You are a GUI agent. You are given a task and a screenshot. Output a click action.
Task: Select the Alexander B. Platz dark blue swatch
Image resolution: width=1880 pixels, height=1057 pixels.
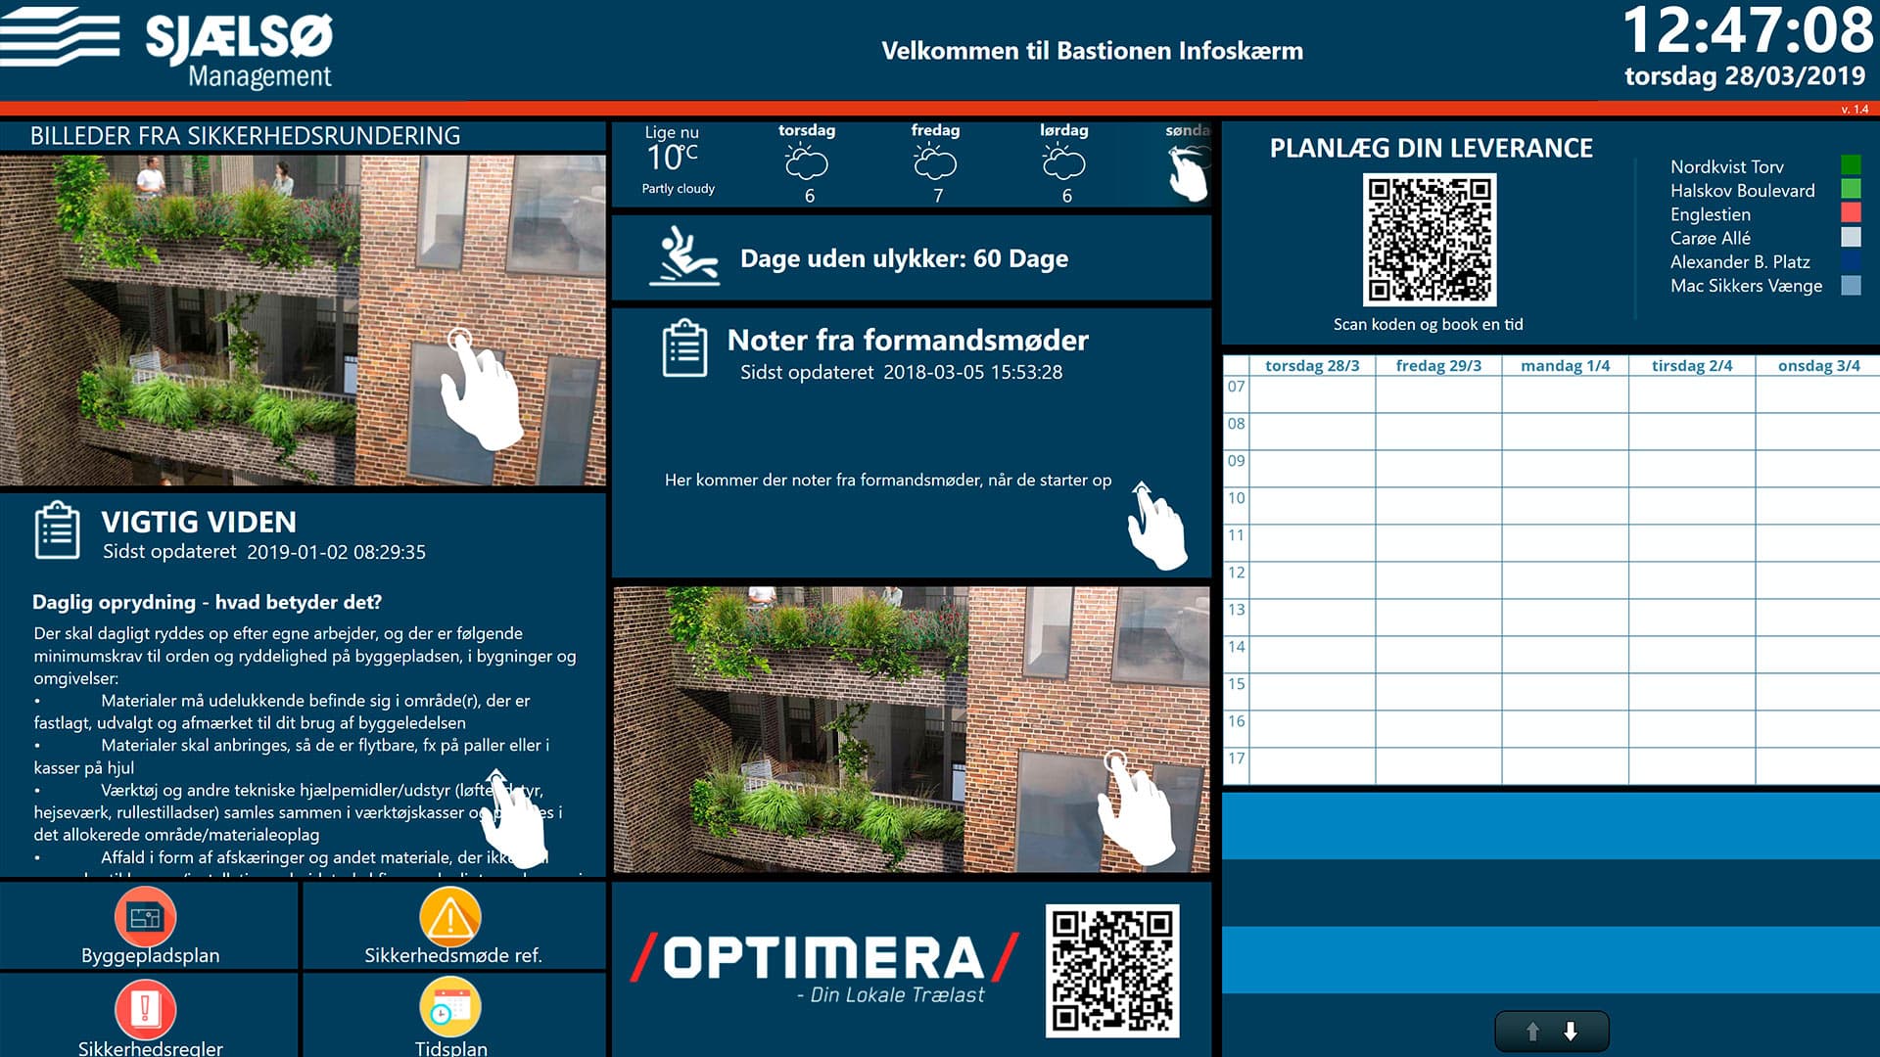1851,261
